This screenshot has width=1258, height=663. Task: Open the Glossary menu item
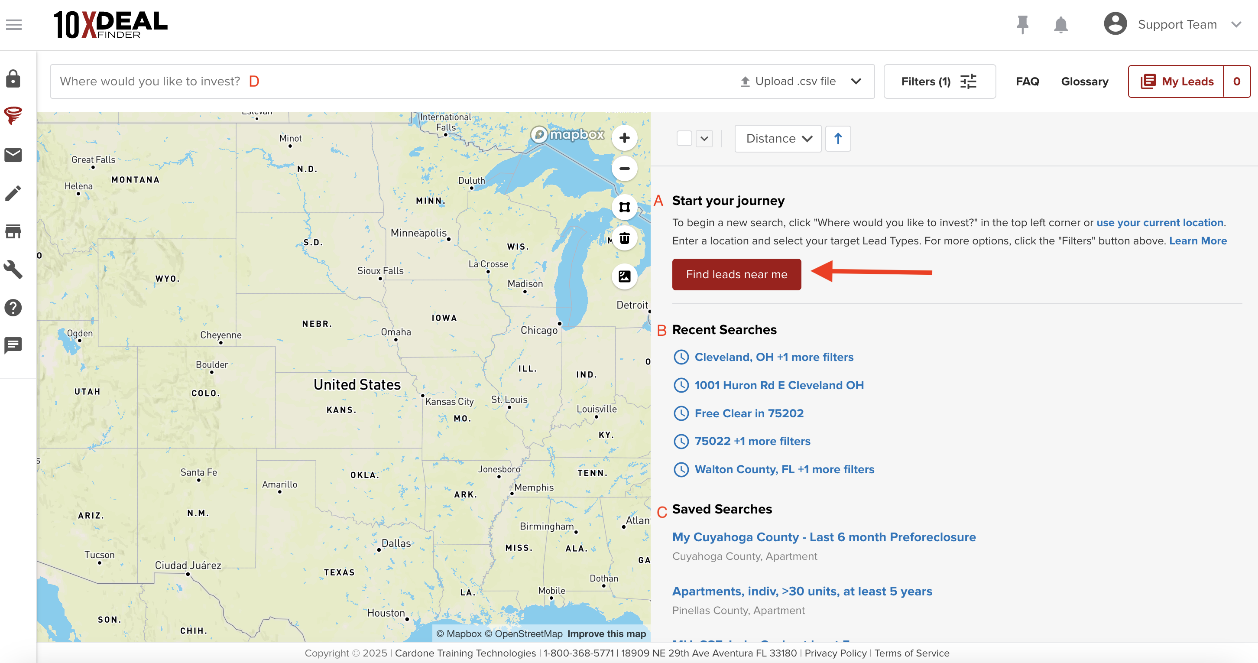click(x=1084, y=81)
